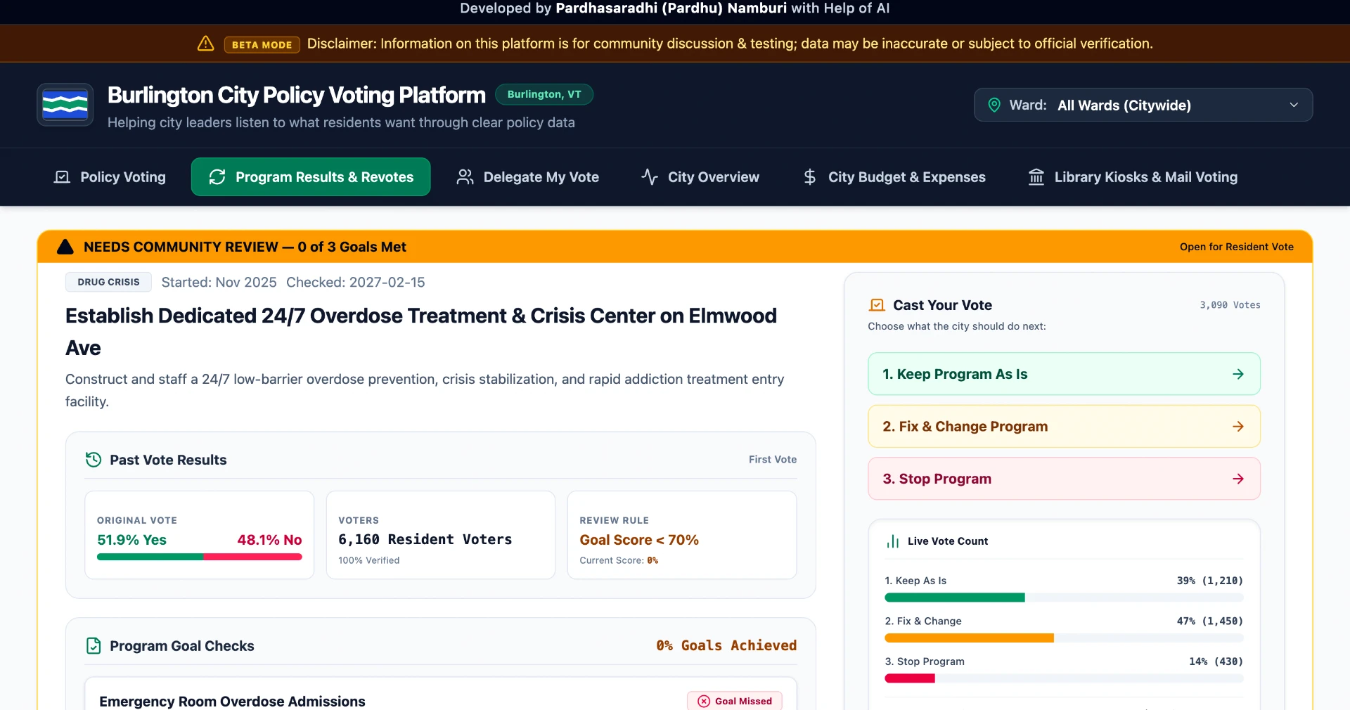Click the 'Open for Resident Vote' label
The height and width of the screenshot is (710, 1350).
tap(1237, 247)
